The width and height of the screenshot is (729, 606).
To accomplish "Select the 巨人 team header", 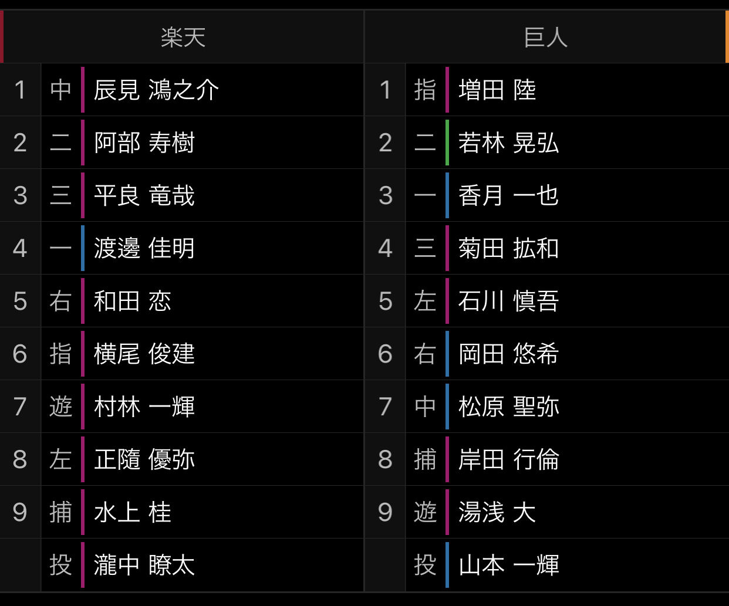I will (546, 37).
